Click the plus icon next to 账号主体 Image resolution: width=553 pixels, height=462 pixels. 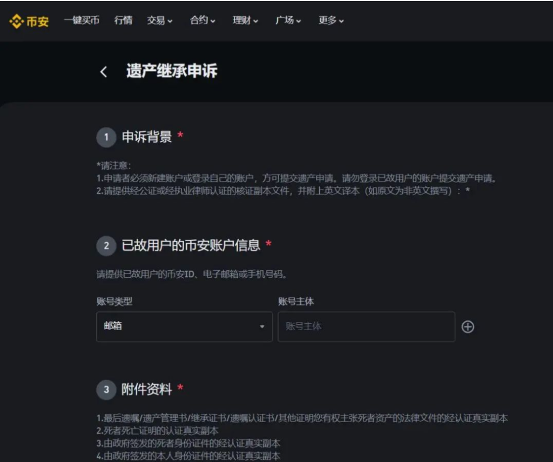[x=468, y=326]
